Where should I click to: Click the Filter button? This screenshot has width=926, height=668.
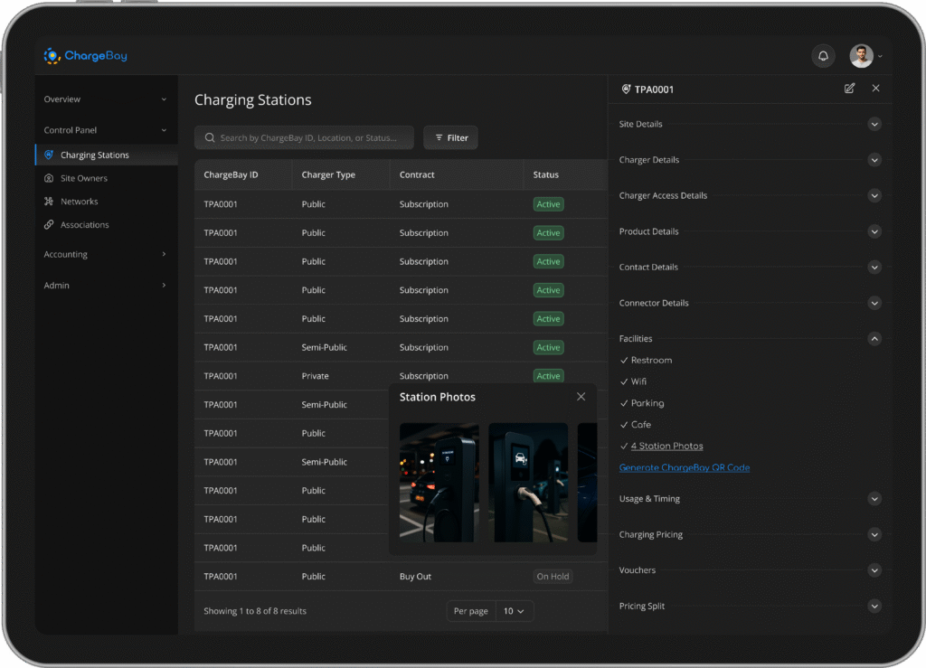click(450, 137)
